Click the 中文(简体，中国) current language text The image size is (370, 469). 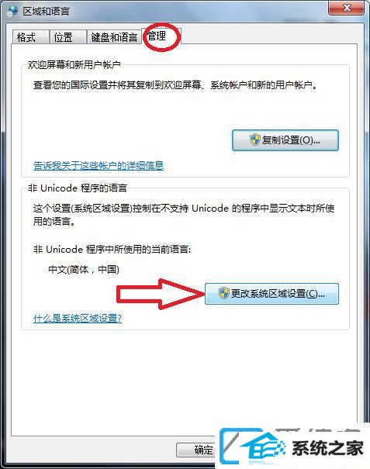click(84, 270)
